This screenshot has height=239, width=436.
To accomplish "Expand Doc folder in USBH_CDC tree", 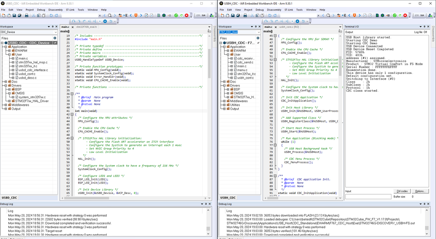I will pyautogui.click(x=224, y=82).
